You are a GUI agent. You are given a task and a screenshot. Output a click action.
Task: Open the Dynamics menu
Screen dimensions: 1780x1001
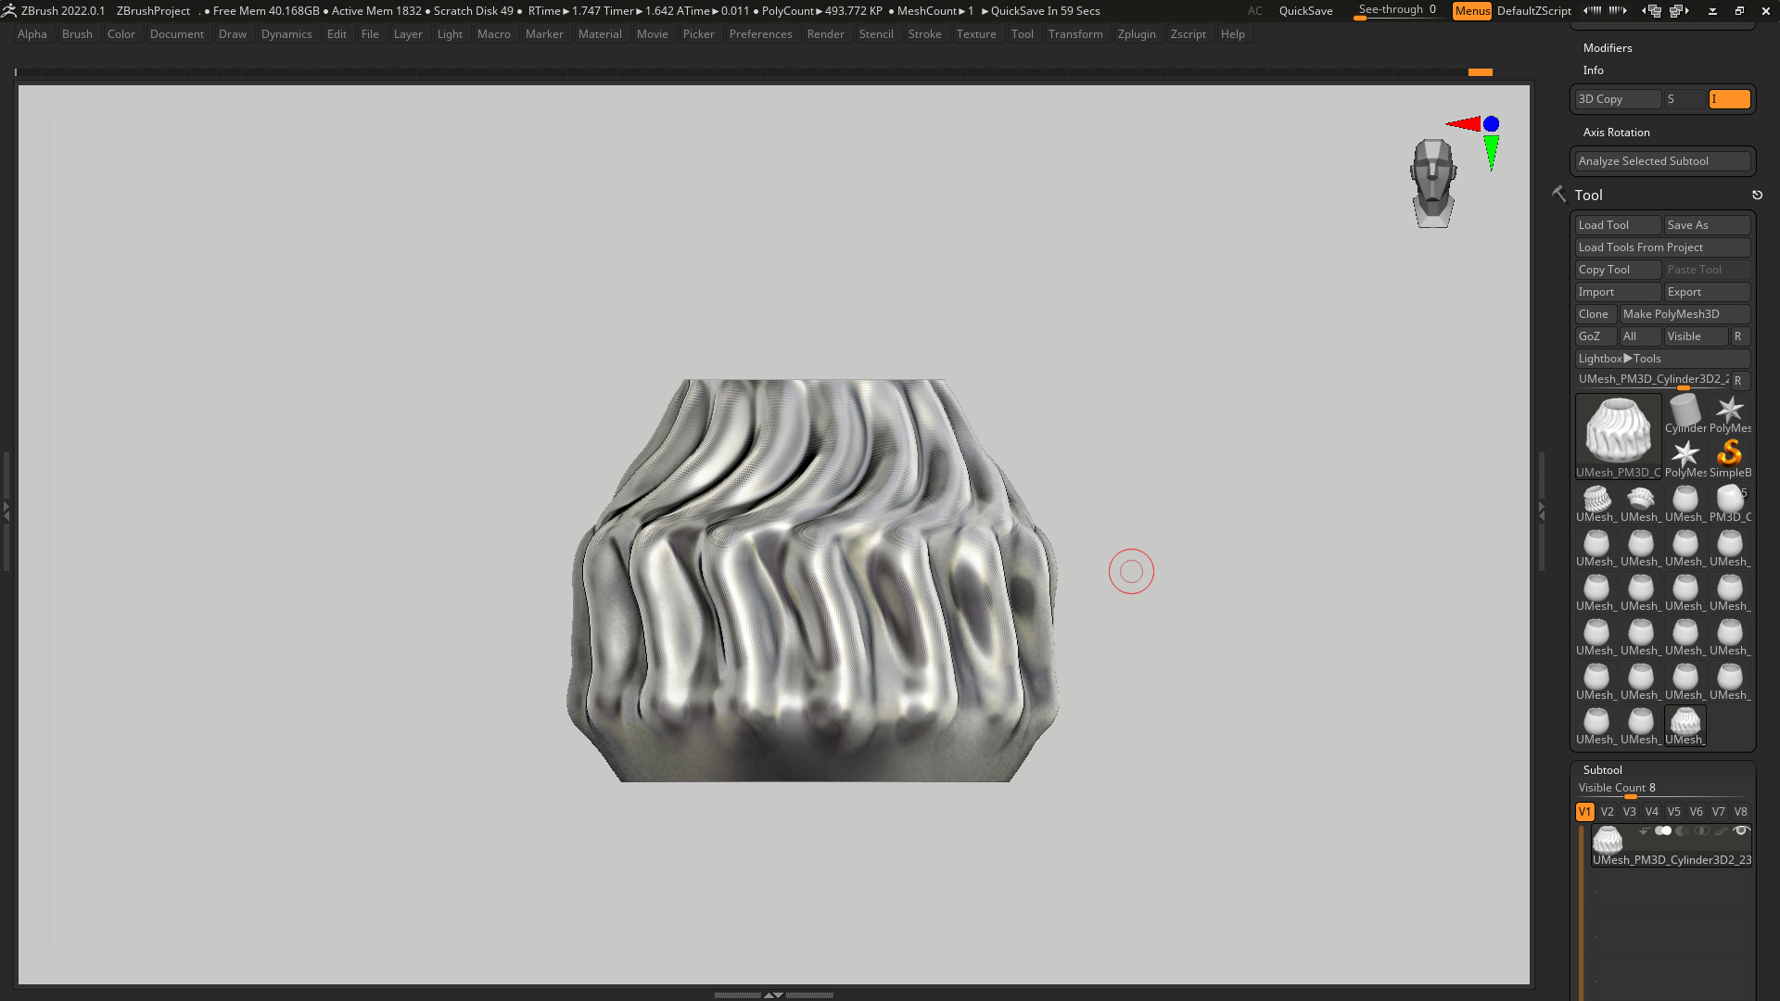pos(286,34)
